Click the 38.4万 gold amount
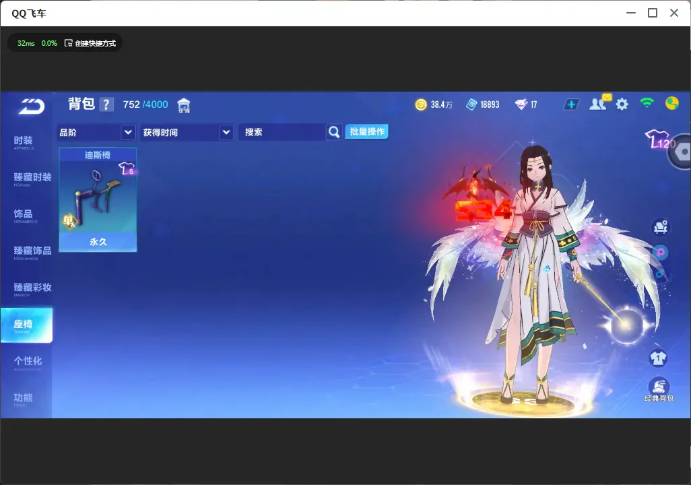The height and width of the screenshot is (485, 691). pyautogui.click(x=442, y=104)
